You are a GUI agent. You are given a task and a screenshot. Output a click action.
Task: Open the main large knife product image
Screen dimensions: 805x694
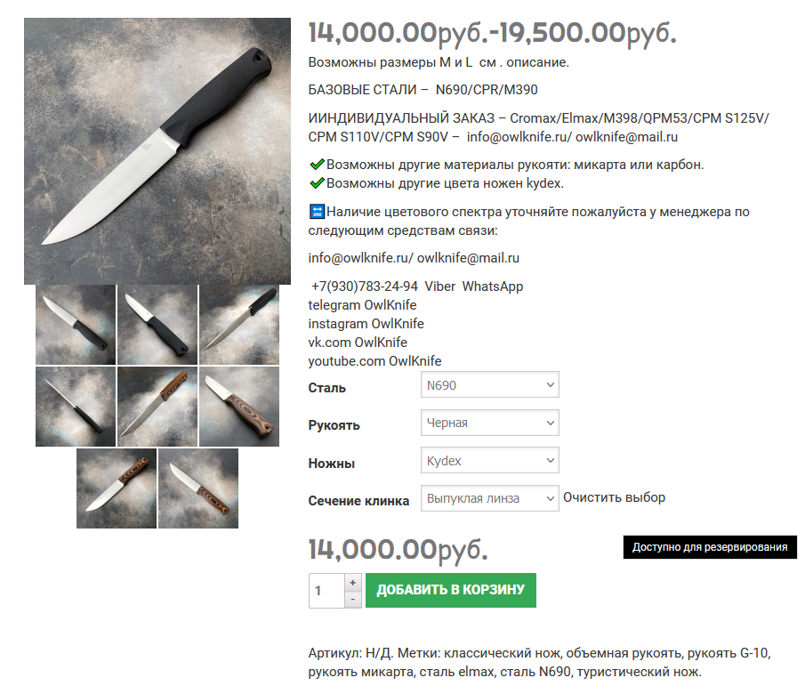click(157, 151)
